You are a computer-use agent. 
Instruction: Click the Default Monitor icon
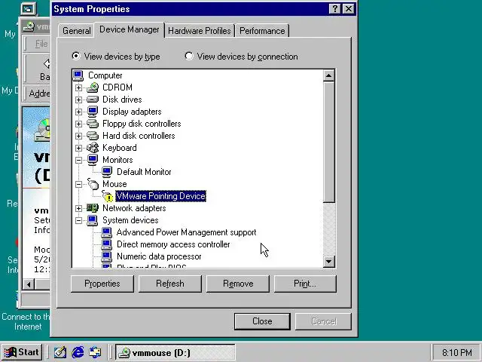click(x=107, y=172)
